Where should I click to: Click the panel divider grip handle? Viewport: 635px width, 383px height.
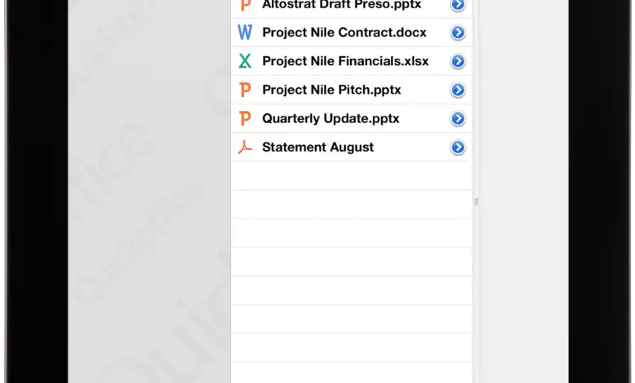point(476,202)
